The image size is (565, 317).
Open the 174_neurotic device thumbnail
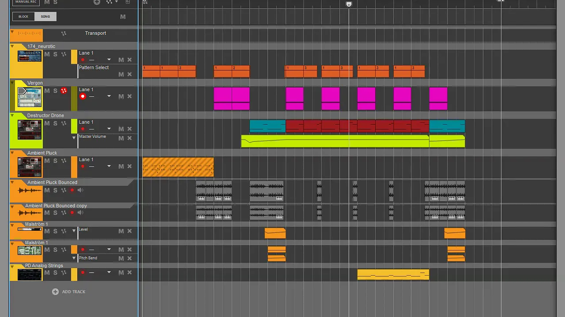point(30,56)
